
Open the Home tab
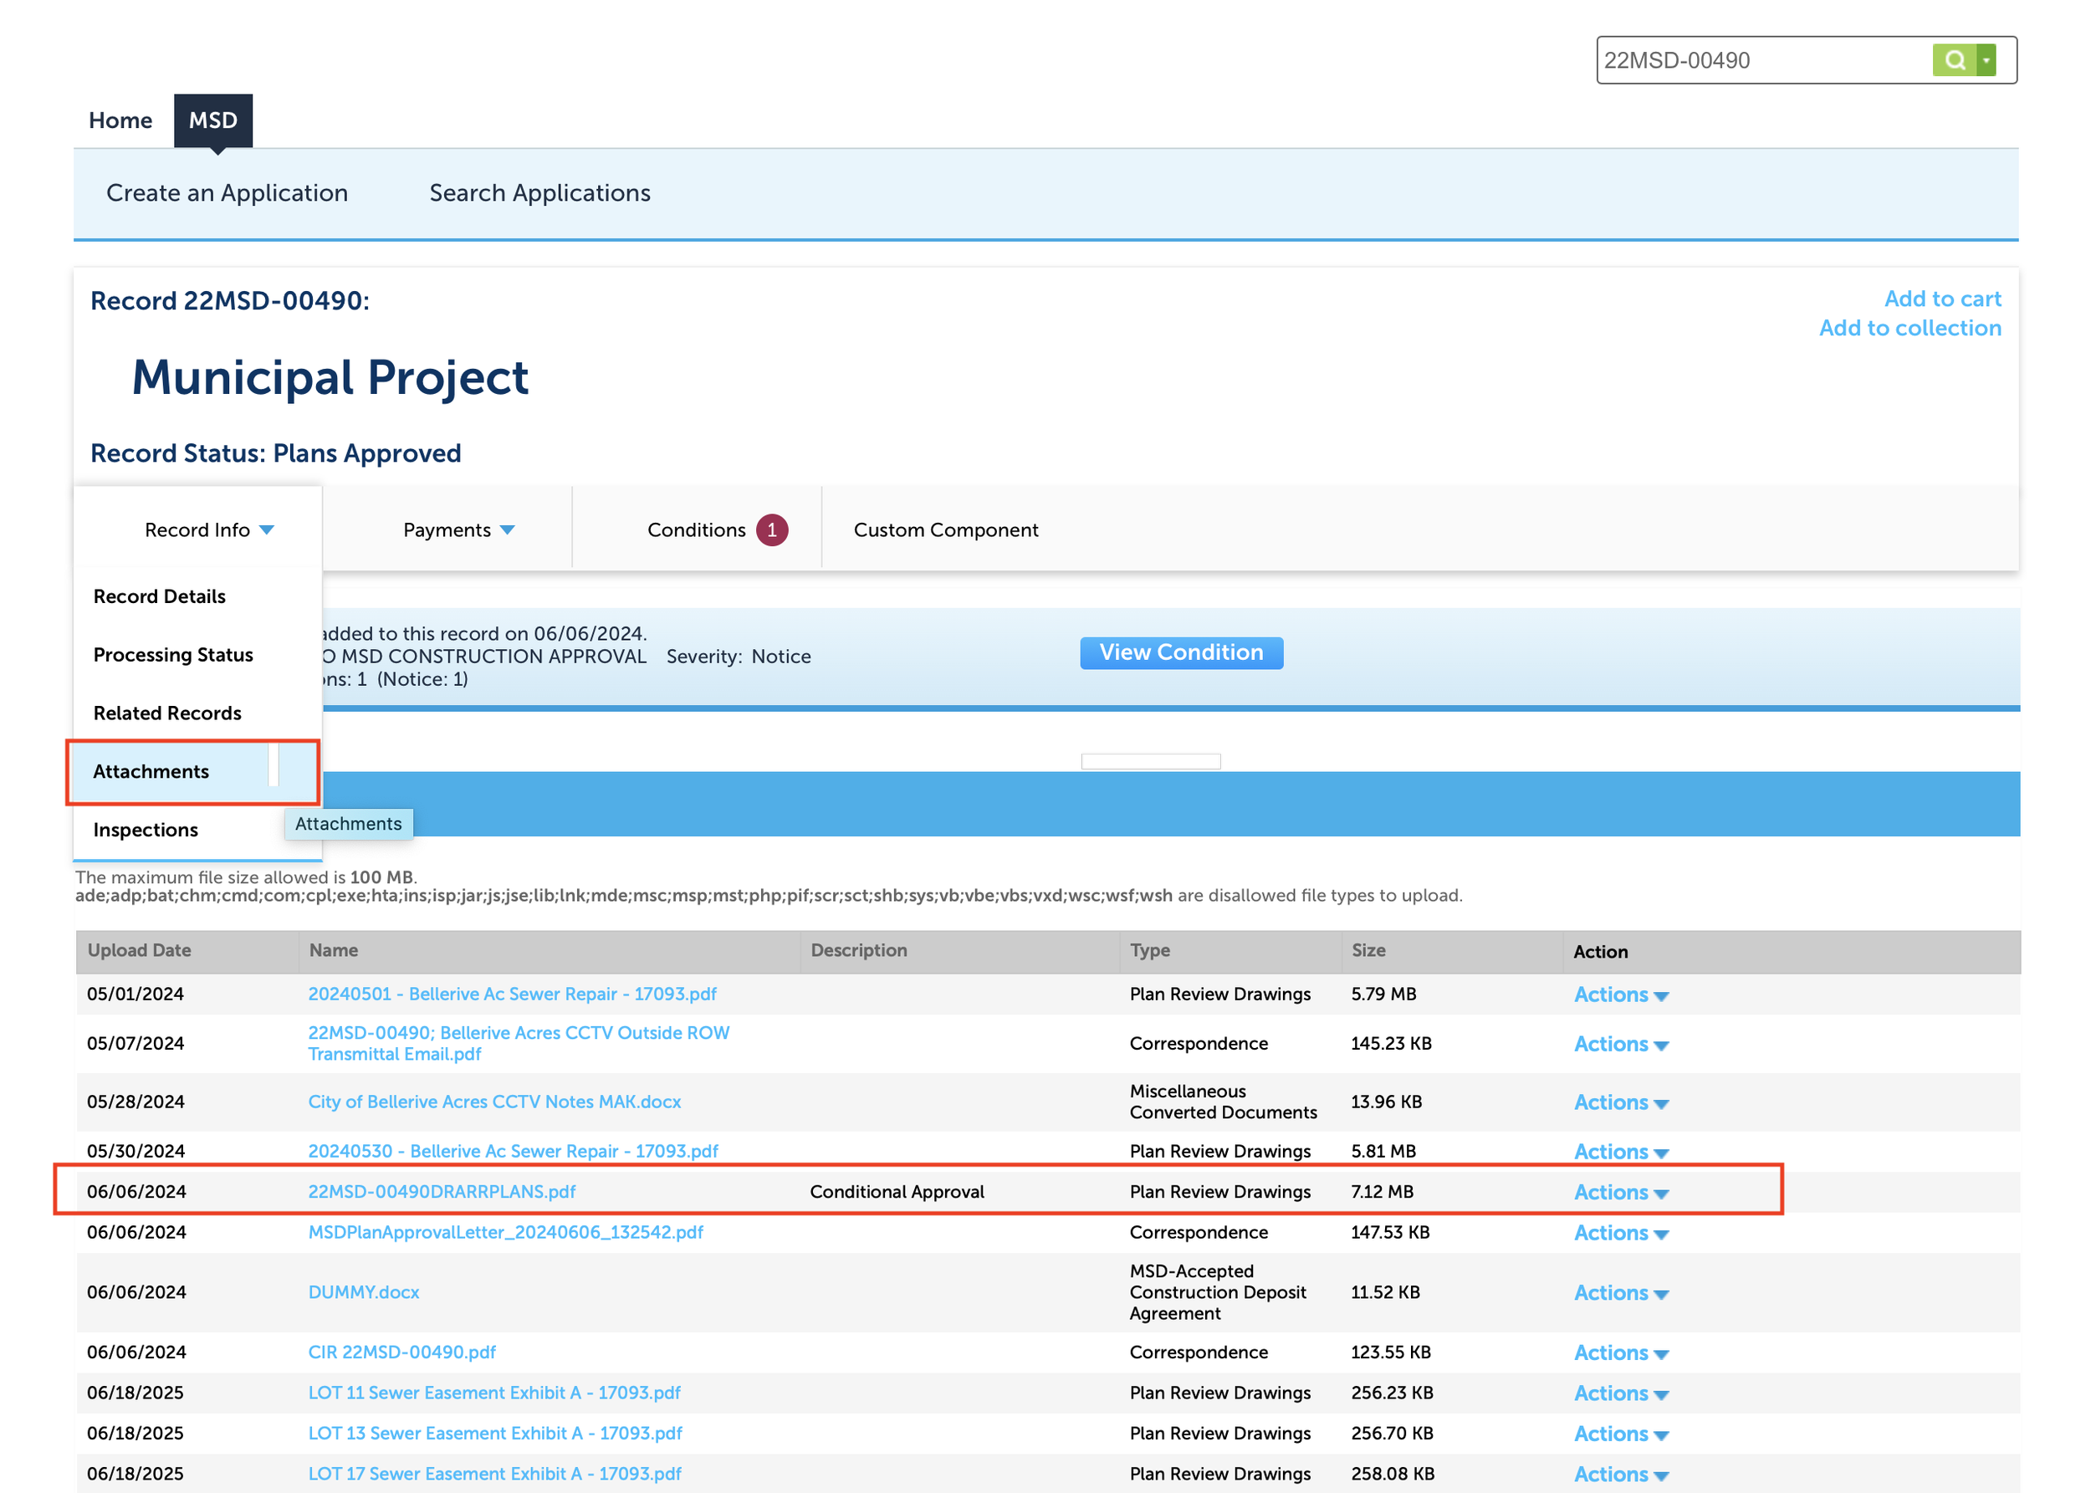120,120
